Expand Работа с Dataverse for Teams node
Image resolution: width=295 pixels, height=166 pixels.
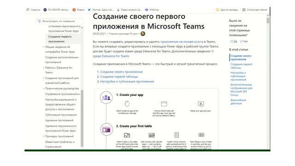tap(44, 68)
